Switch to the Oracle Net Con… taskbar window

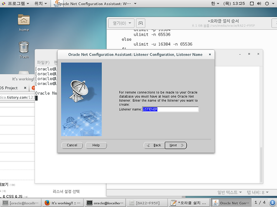pos(232,203)
